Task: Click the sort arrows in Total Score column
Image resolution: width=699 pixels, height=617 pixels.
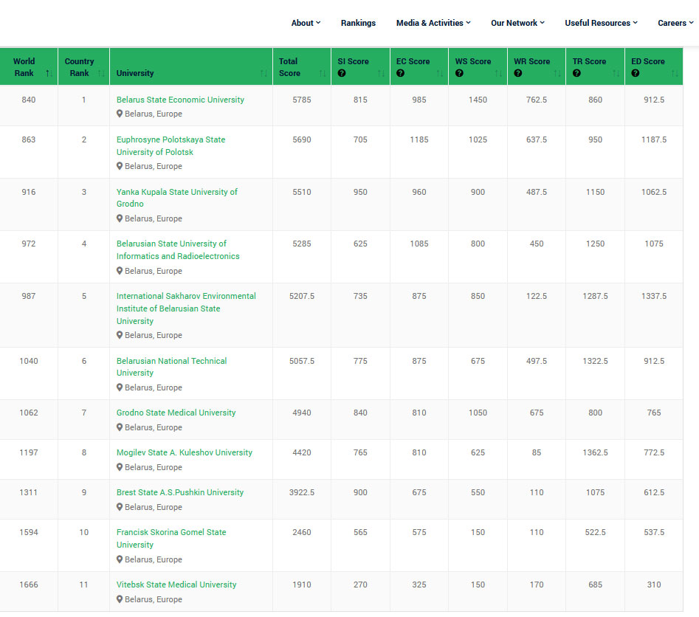Action: pos(322,73)
